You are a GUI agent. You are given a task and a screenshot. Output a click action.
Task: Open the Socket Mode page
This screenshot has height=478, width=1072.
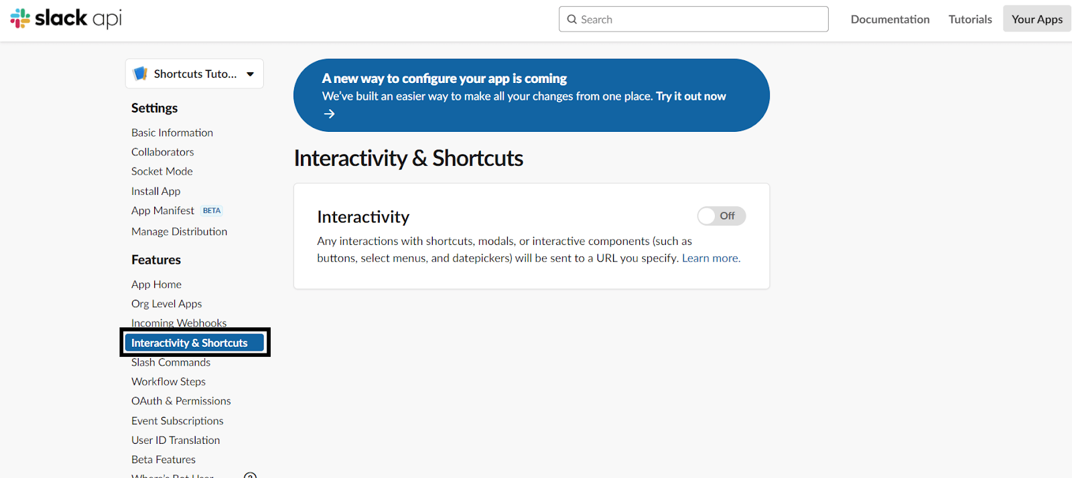point(161,171)
